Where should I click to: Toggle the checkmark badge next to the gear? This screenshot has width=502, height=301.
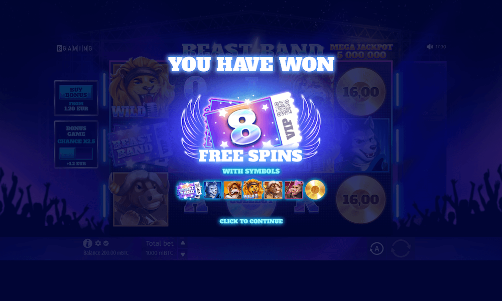[106, 243]
